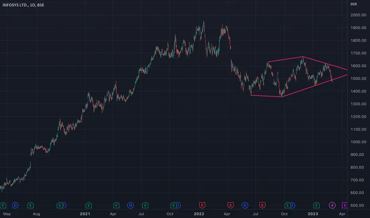370x218 pixels.
Task: Click the INR currency label
Action: (x=353, y=4)
